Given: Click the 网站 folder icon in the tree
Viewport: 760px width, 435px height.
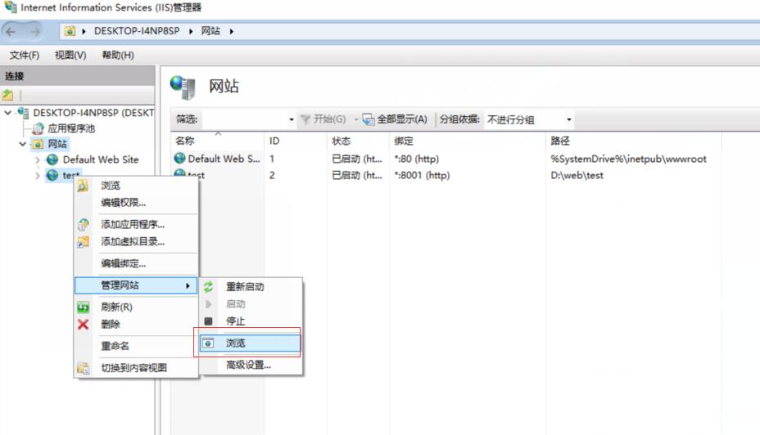Looking at the screenshot, I should point(38,144).
